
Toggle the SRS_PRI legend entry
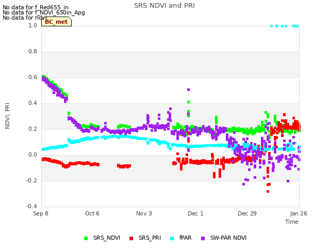[145, 238]
